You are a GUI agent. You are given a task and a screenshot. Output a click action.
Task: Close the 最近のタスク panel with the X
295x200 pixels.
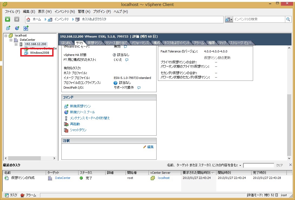coord(290,165)
